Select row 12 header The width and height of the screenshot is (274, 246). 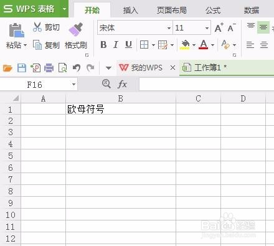click(11, 239)
